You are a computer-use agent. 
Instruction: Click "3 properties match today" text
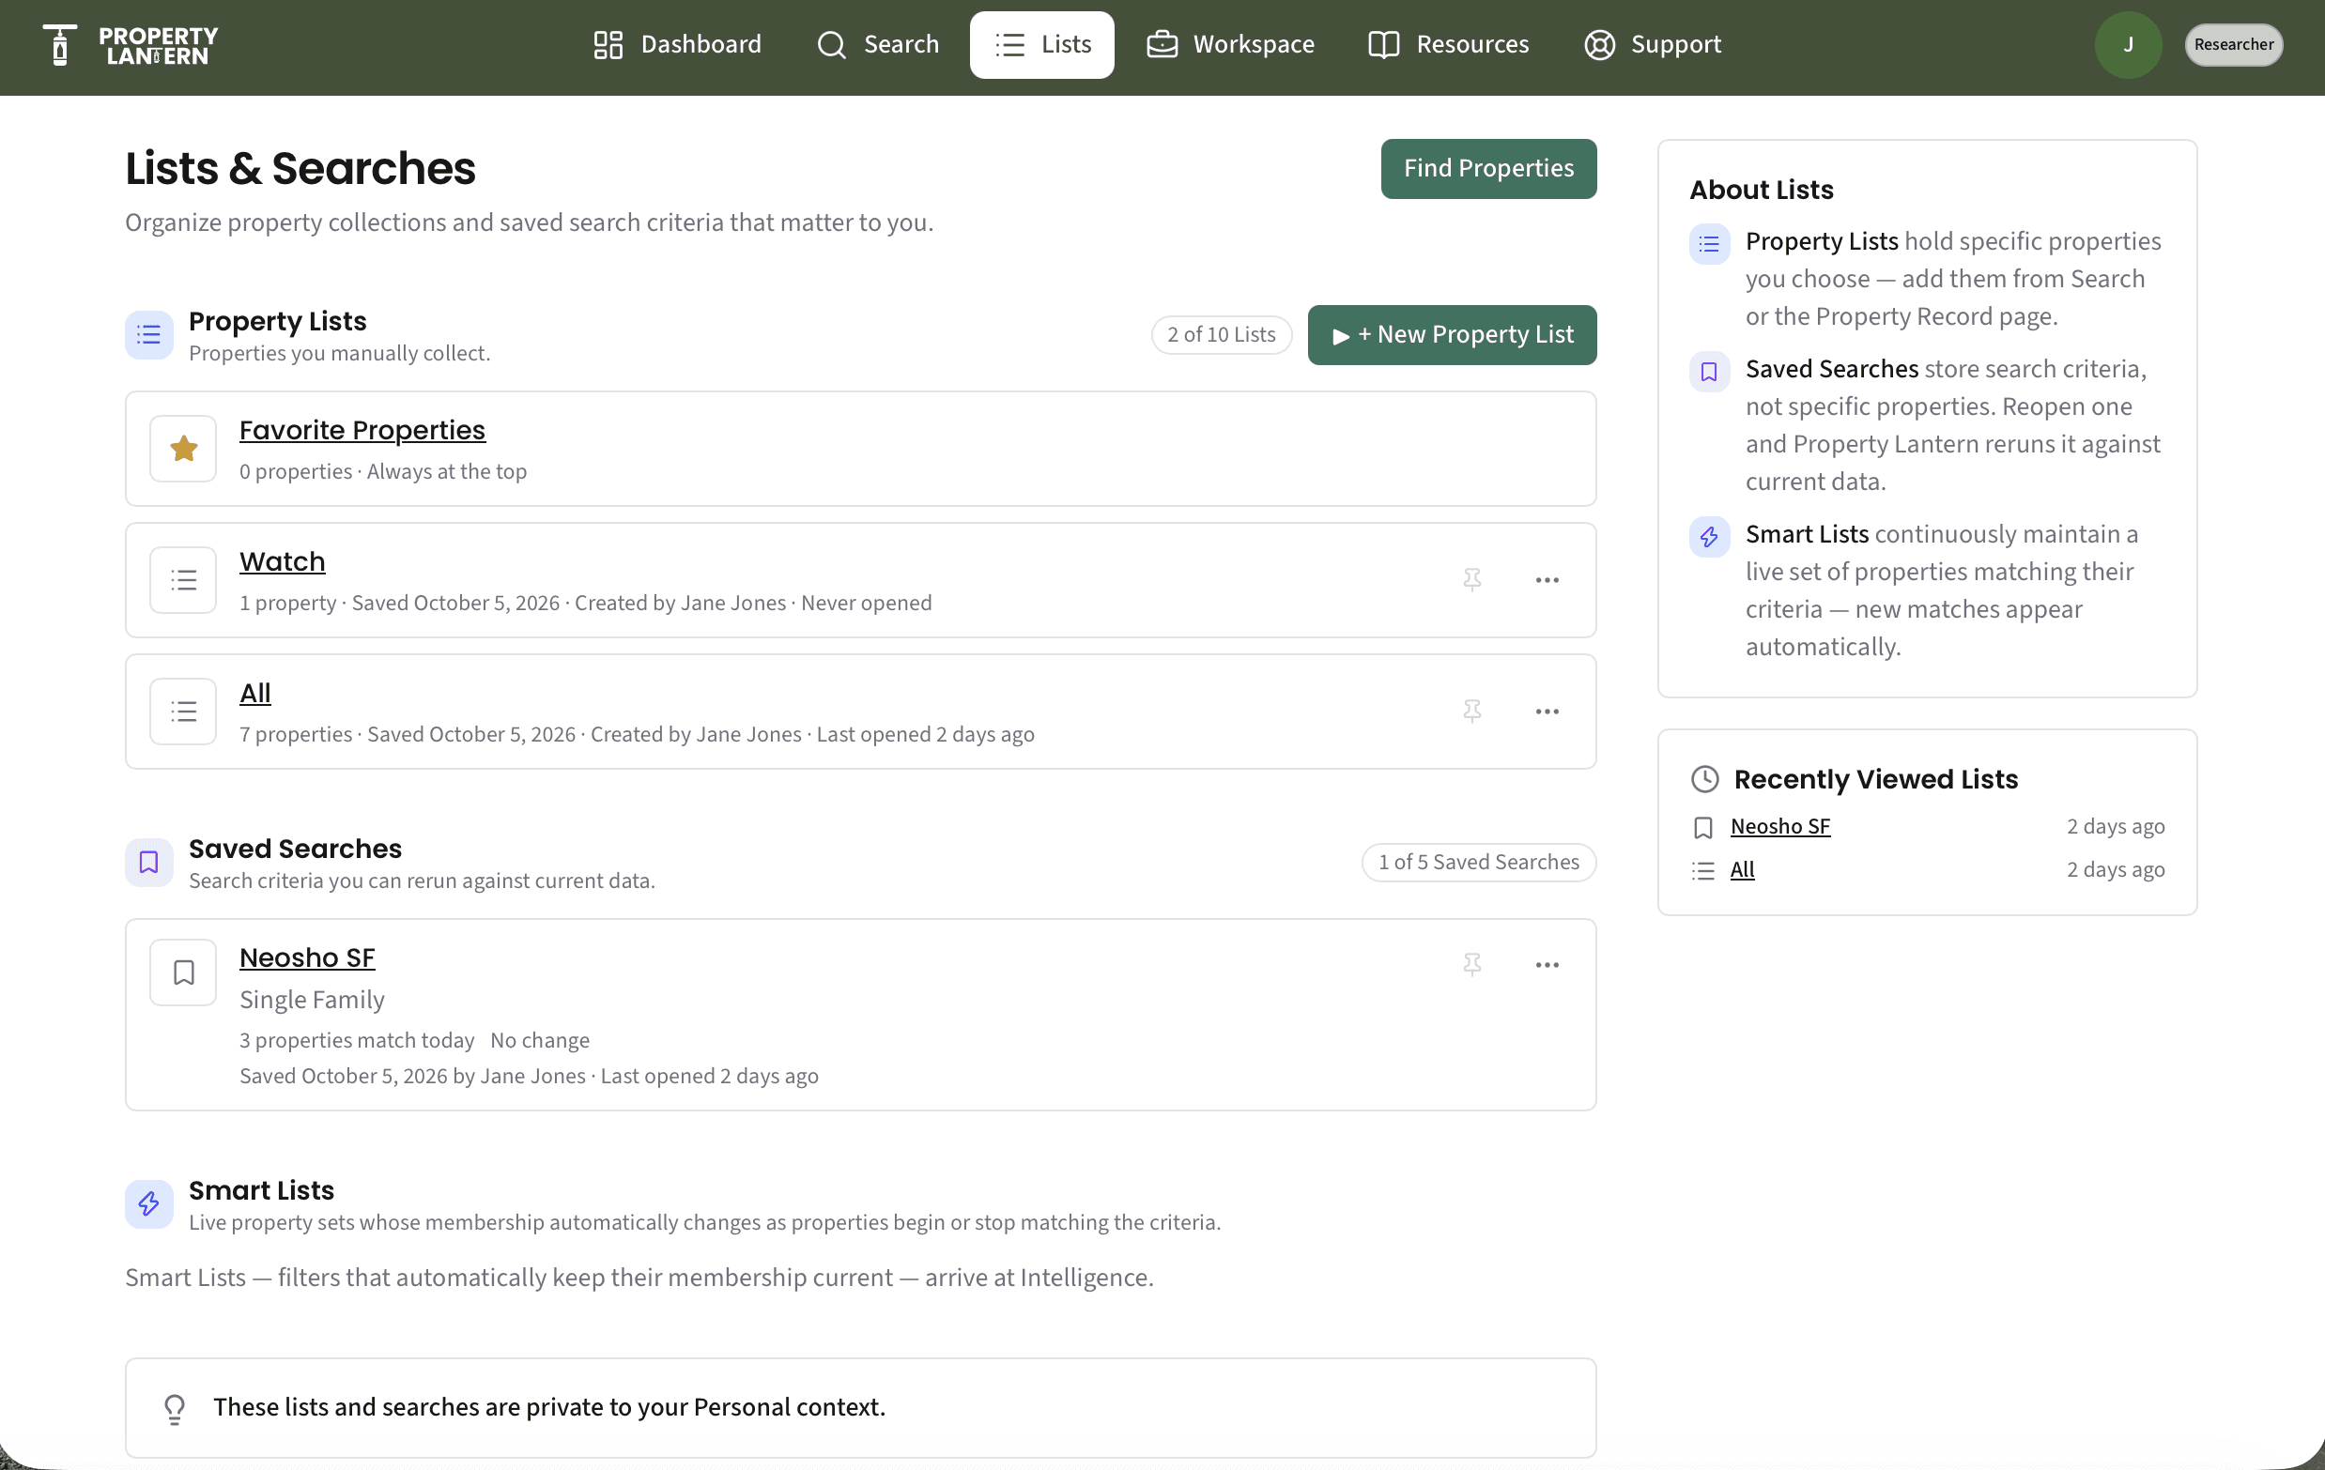(x=357, y=1040)
